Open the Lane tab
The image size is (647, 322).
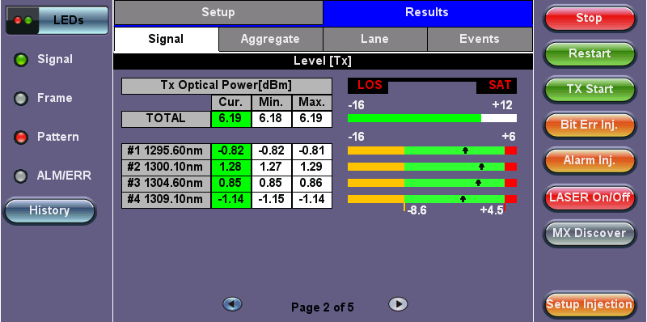coord(374,39)
